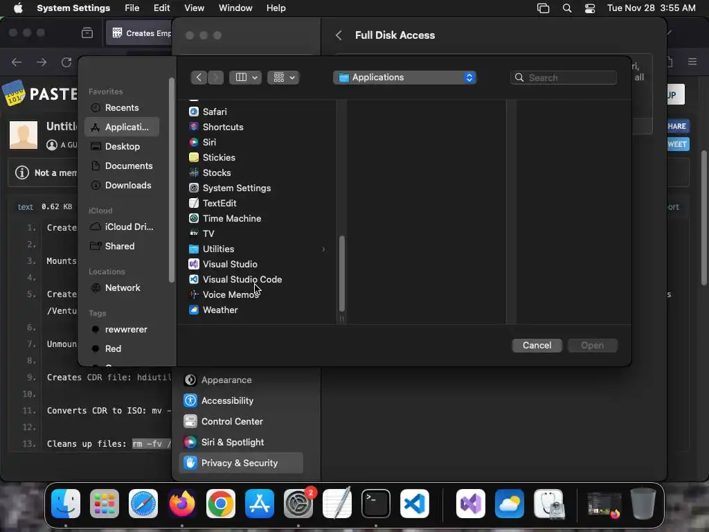
Task: Go back in the file dialog
Action: pos(199,78)
